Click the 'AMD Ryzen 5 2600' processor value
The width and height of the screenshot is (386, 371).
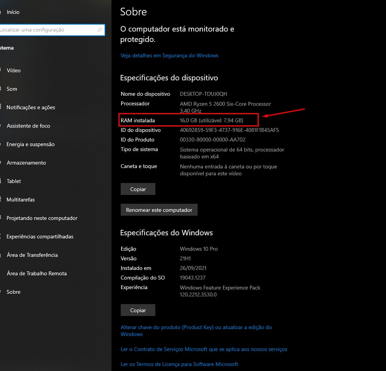(225, 107)
